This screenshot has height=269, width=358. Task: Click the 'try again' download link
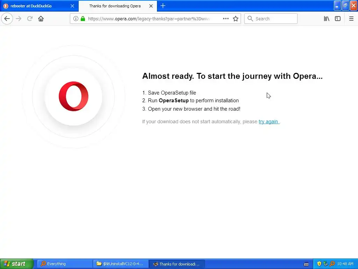[268, 122]
